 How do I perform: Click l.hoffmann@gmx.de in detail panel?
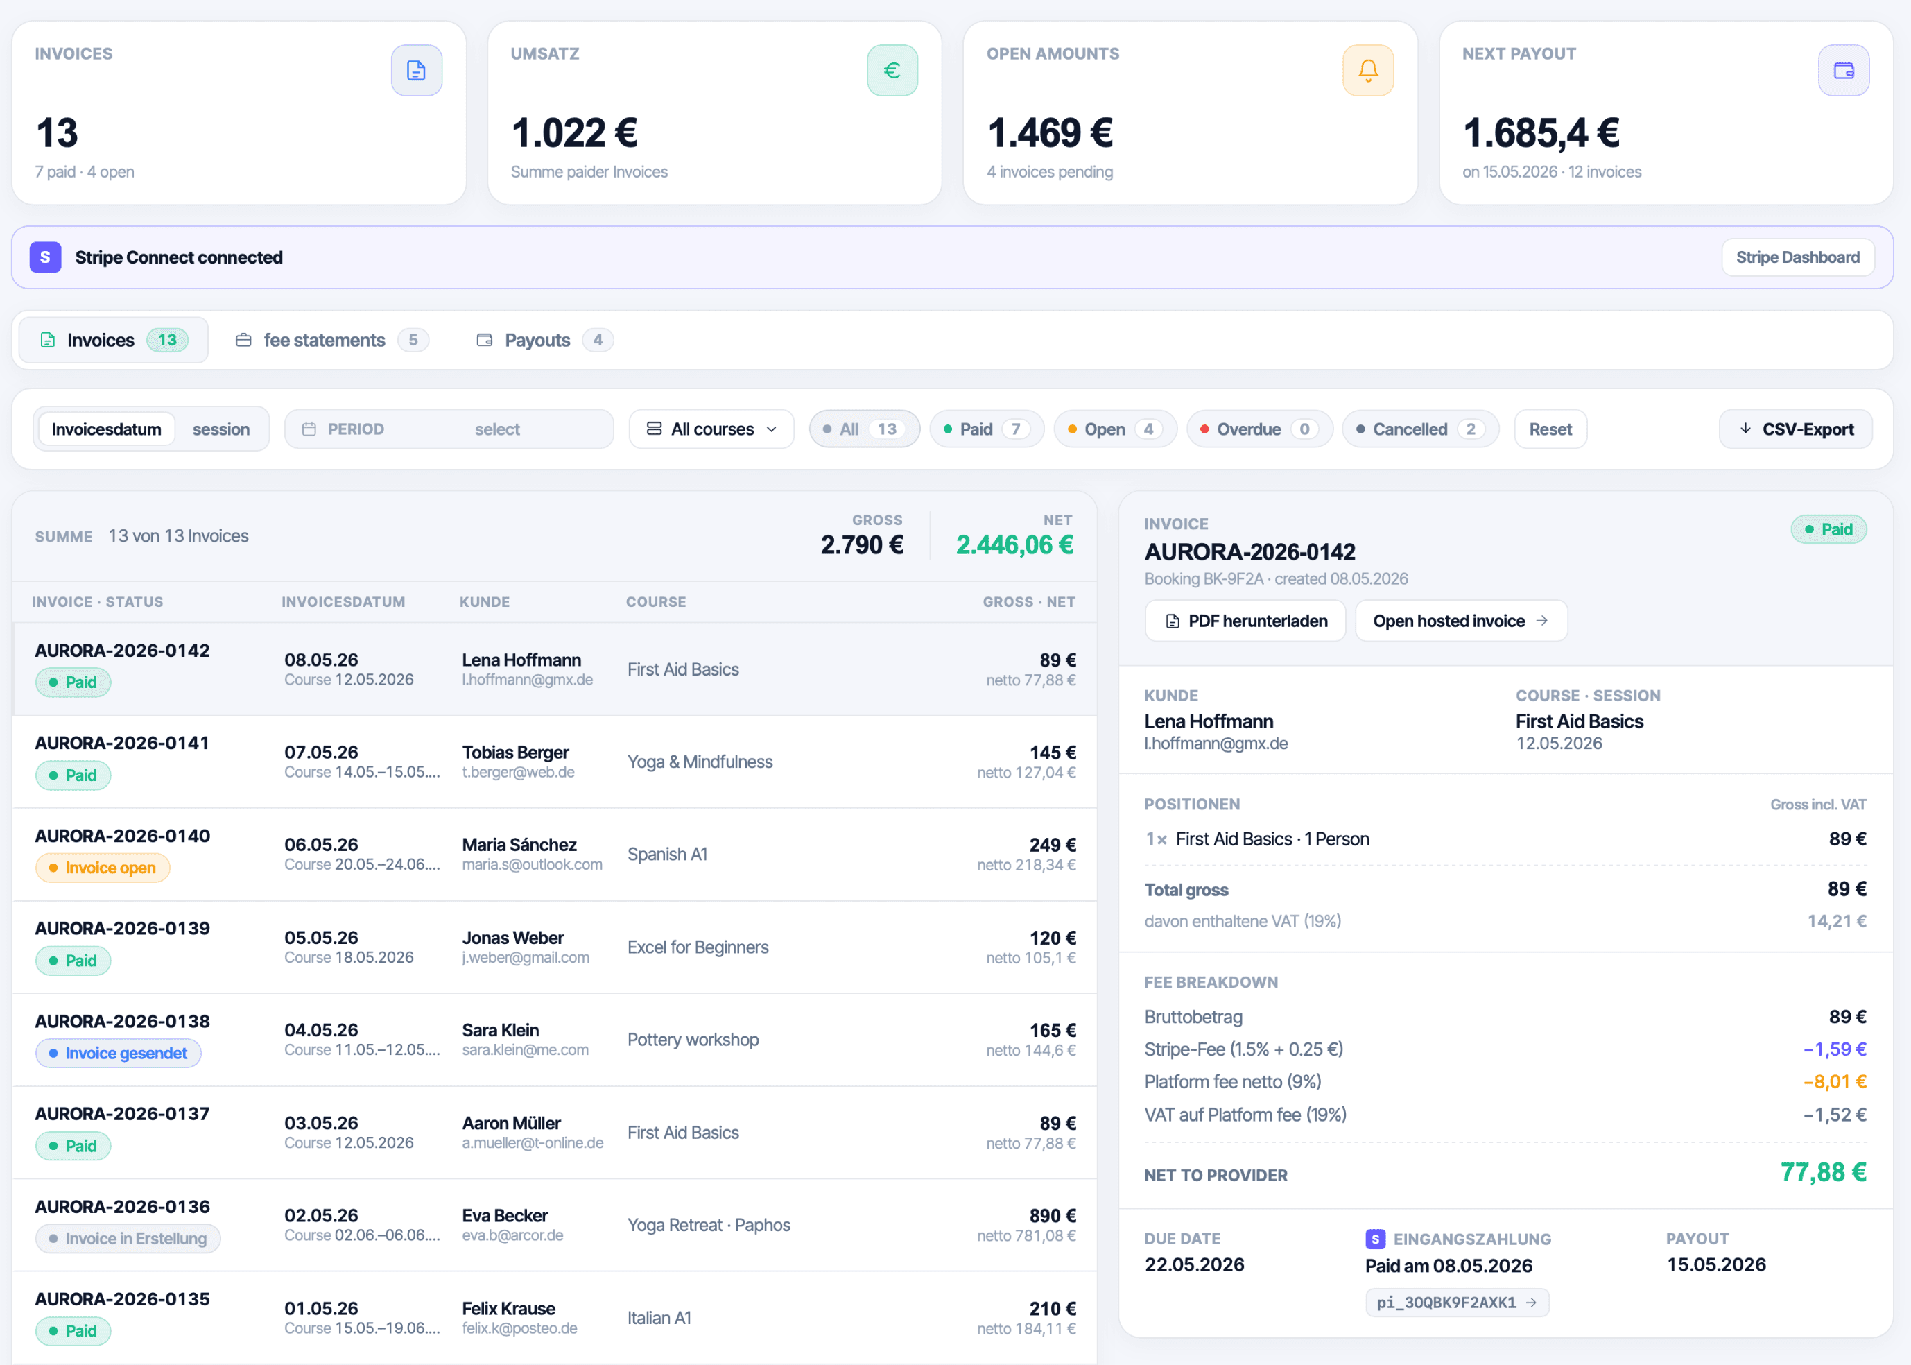coord(1215,743)
